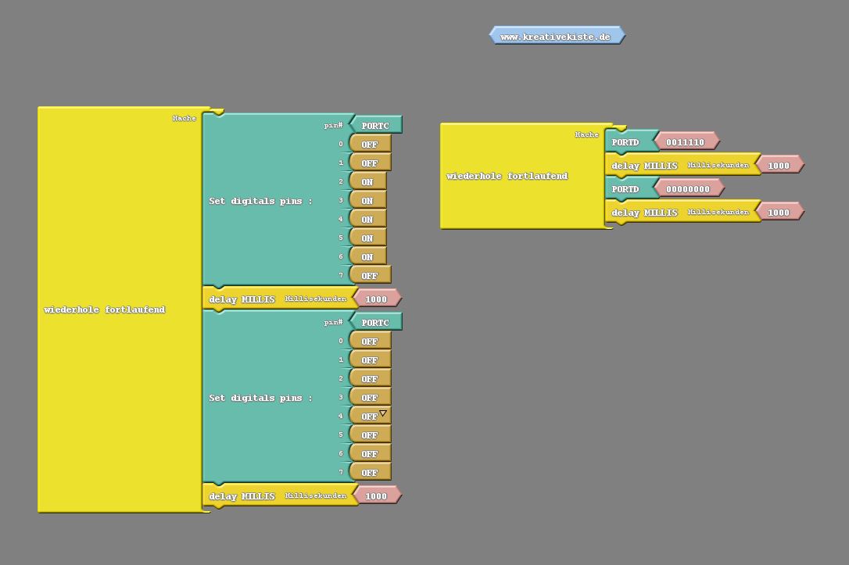Click the 0011110 value block
This screenshot has height=565, width=849.
tap(686, 142)
